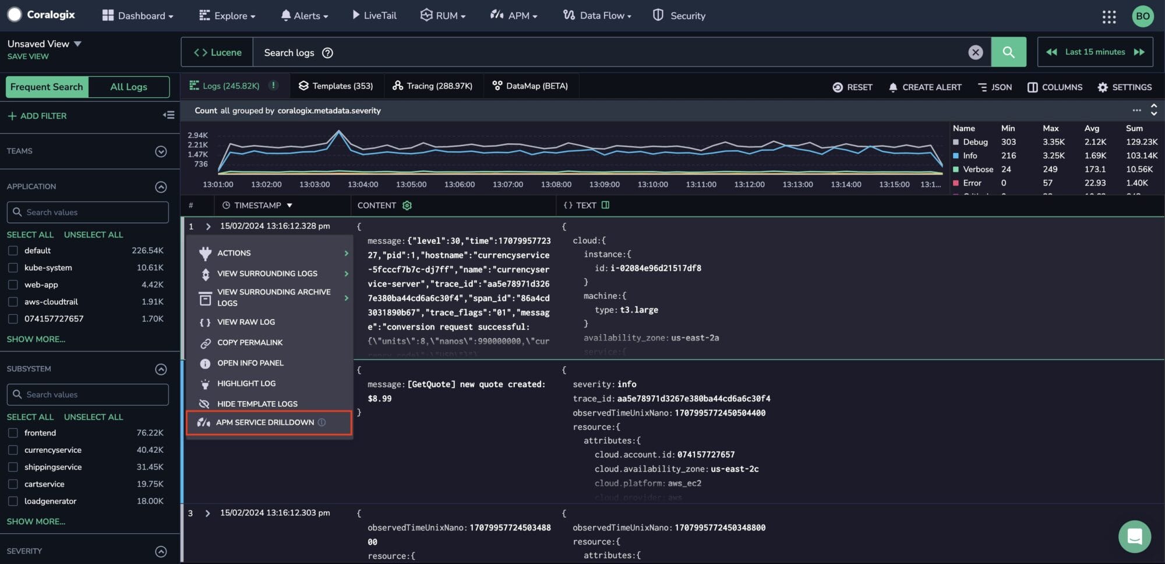Open the COLUMNS selector

pyautogui.click(x=1055, y=87)
